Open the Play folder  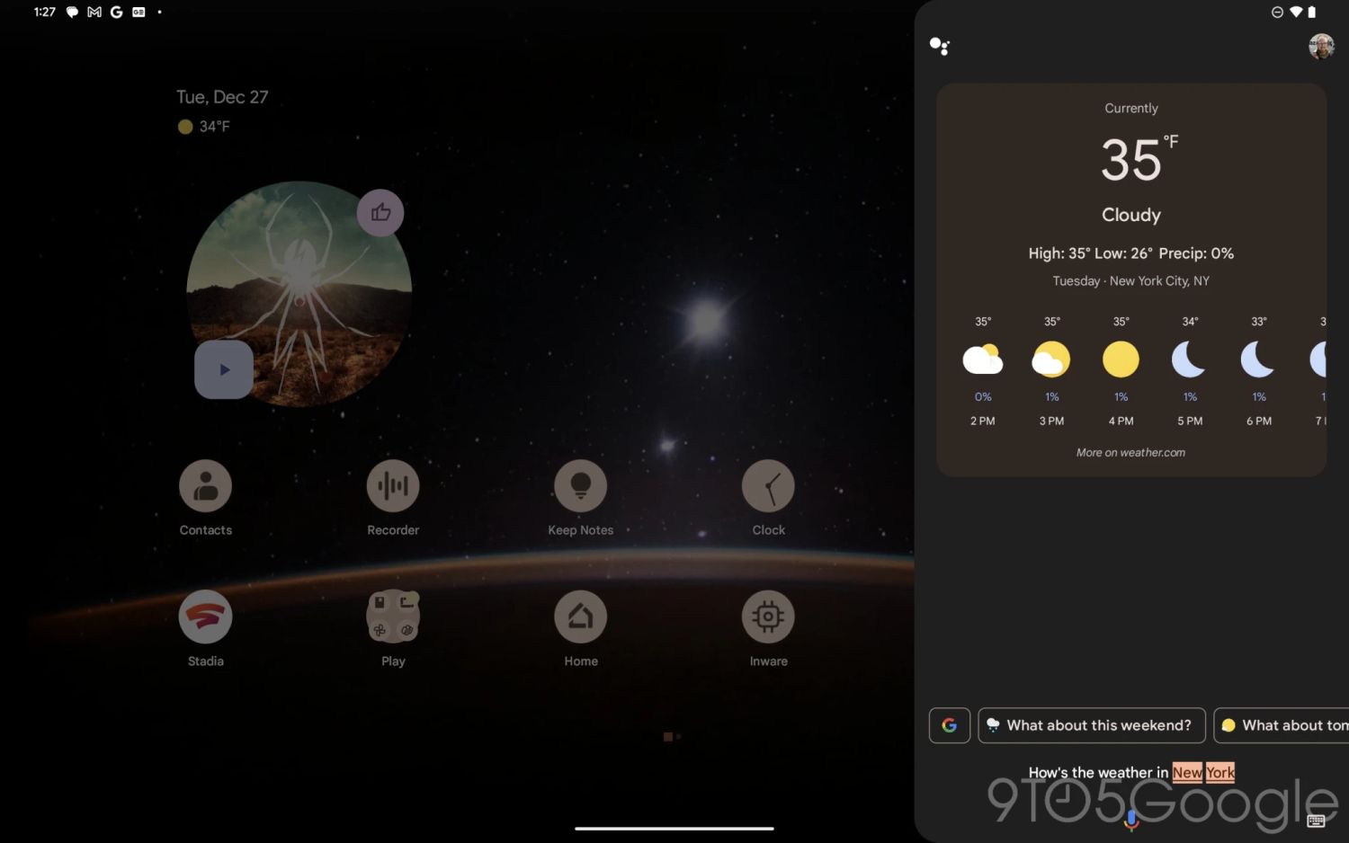[x=393, y=617]
